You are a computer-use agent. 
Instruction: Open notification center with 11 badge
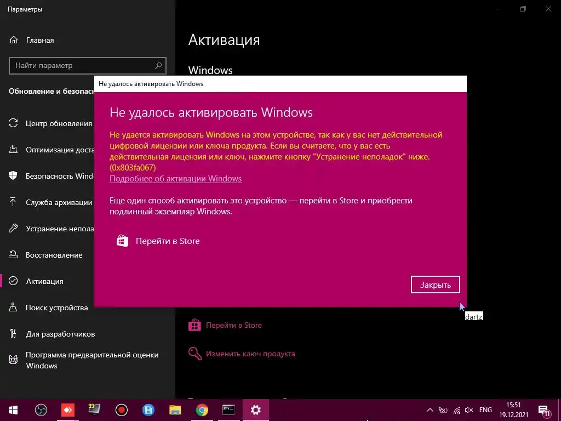point(544,410)
